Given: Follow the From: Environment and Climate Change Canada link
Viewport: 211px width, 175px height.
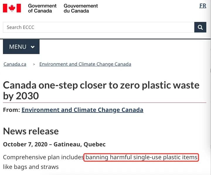Looking at the screenshot, I should [82, 110].
